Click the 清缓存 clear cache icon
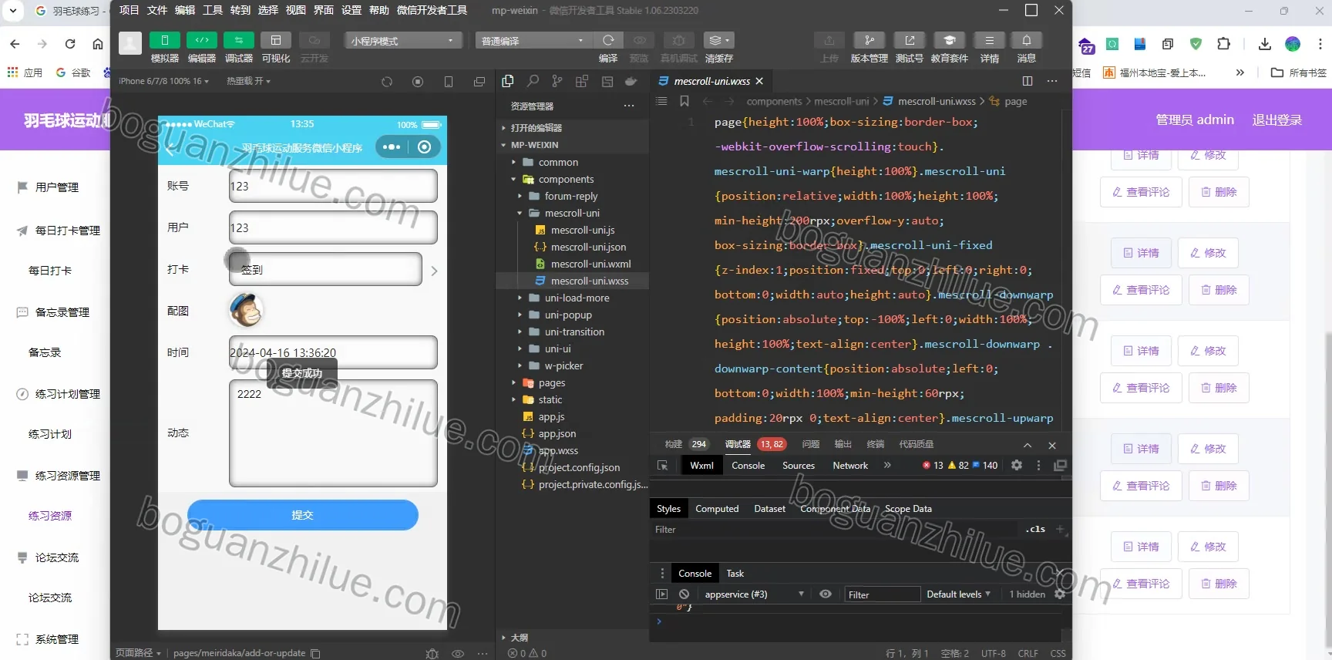The width and height of the screenshot is (1332, 660). coord(718,40)
